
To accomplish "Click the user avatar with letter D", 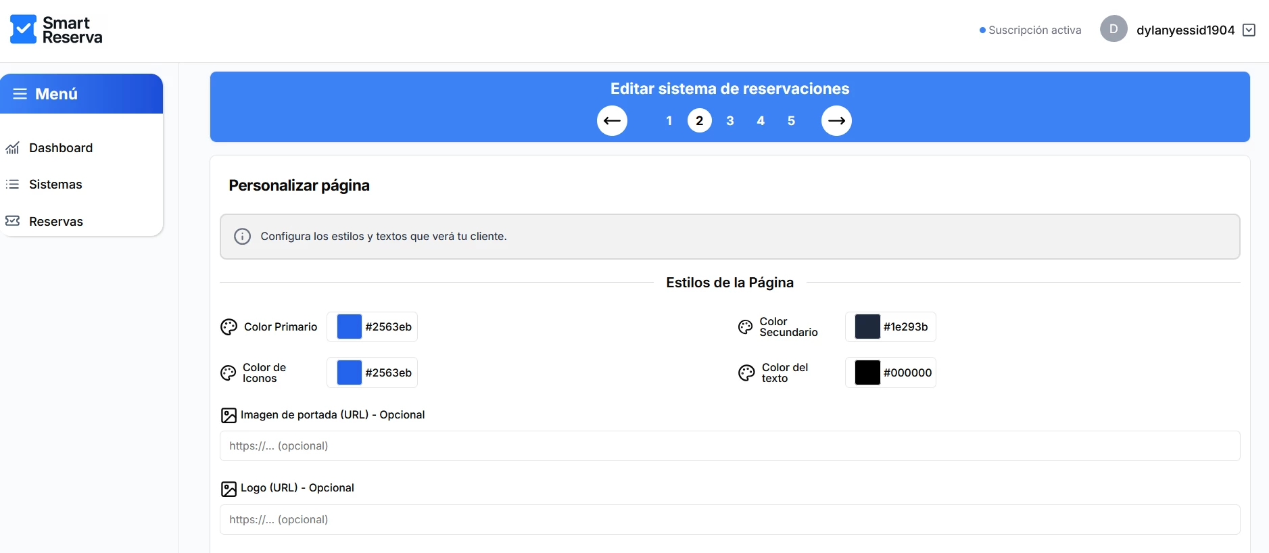I will coord(1113,29).
